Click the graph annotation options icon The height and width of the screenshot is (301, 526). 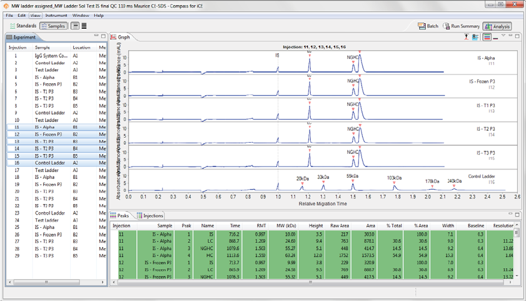tap(475, 37)
